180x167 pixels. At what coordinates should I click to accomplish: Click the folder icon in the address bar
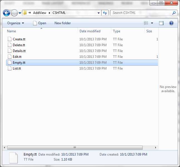25,13
